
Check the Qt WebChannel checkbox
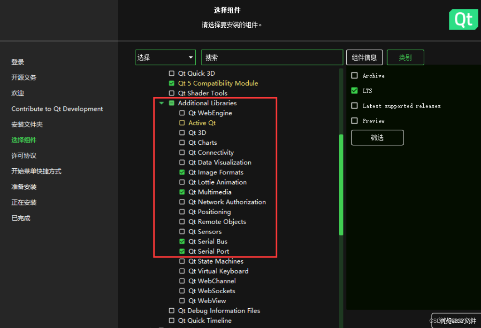point(182,281)
